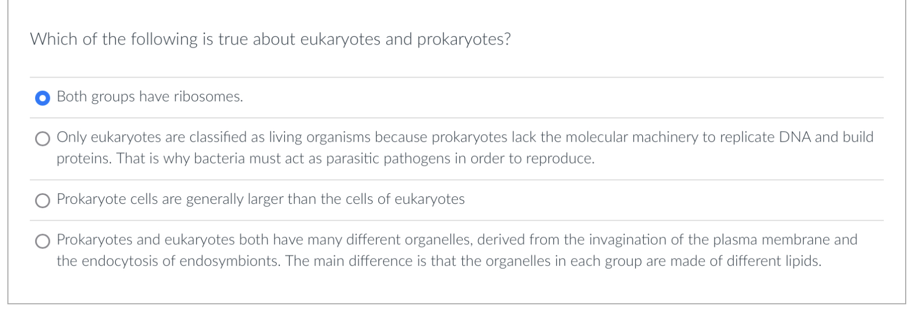
Task: Choose the 'Only eukaryotes are classified as living organisms' option
Action: point(42,140)
